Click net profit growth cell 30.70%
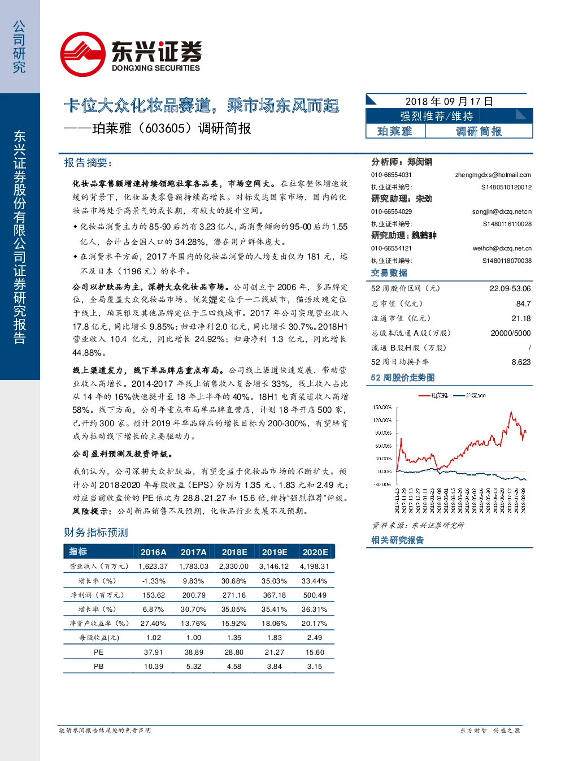Screen dimensions: 561x761 click(194, 609)
